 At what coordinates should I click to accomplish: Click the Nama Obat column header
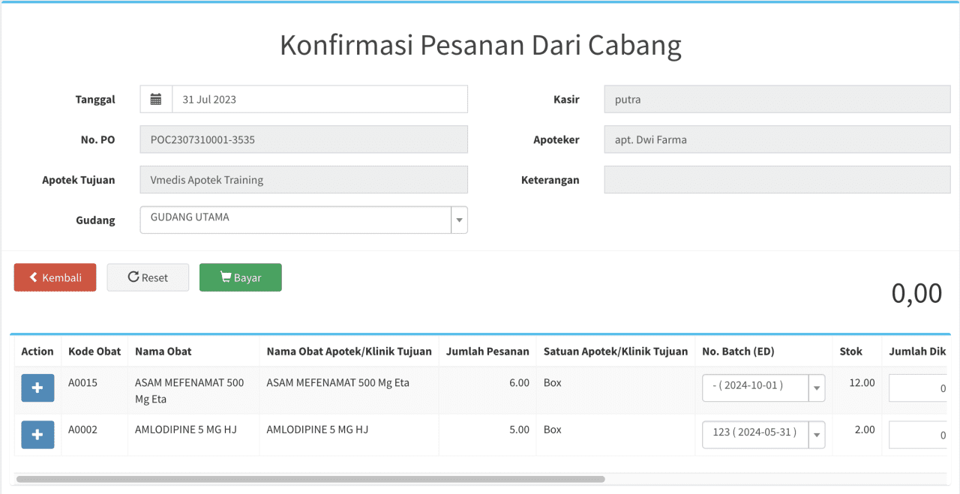[163, 351]
